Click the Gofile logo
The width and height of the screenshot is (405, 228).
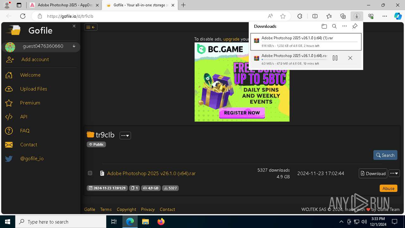[x=29, y=30]
